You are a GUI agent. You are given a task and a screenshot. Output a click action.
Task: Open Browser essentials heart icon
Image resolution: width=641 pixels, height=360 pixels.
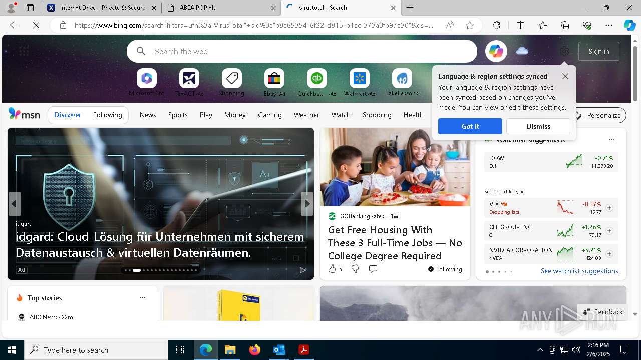point(587,25)
